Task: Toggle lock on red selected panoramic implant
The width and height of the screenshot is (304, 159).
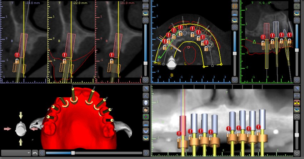Action: click(x=179, y=140)
